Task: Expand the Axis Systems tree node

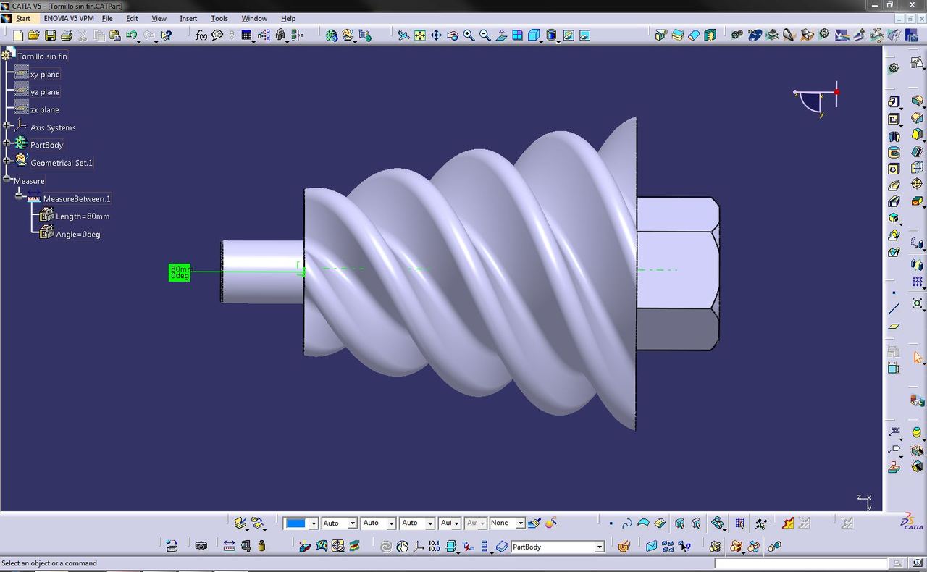Action: pos(7,126)
